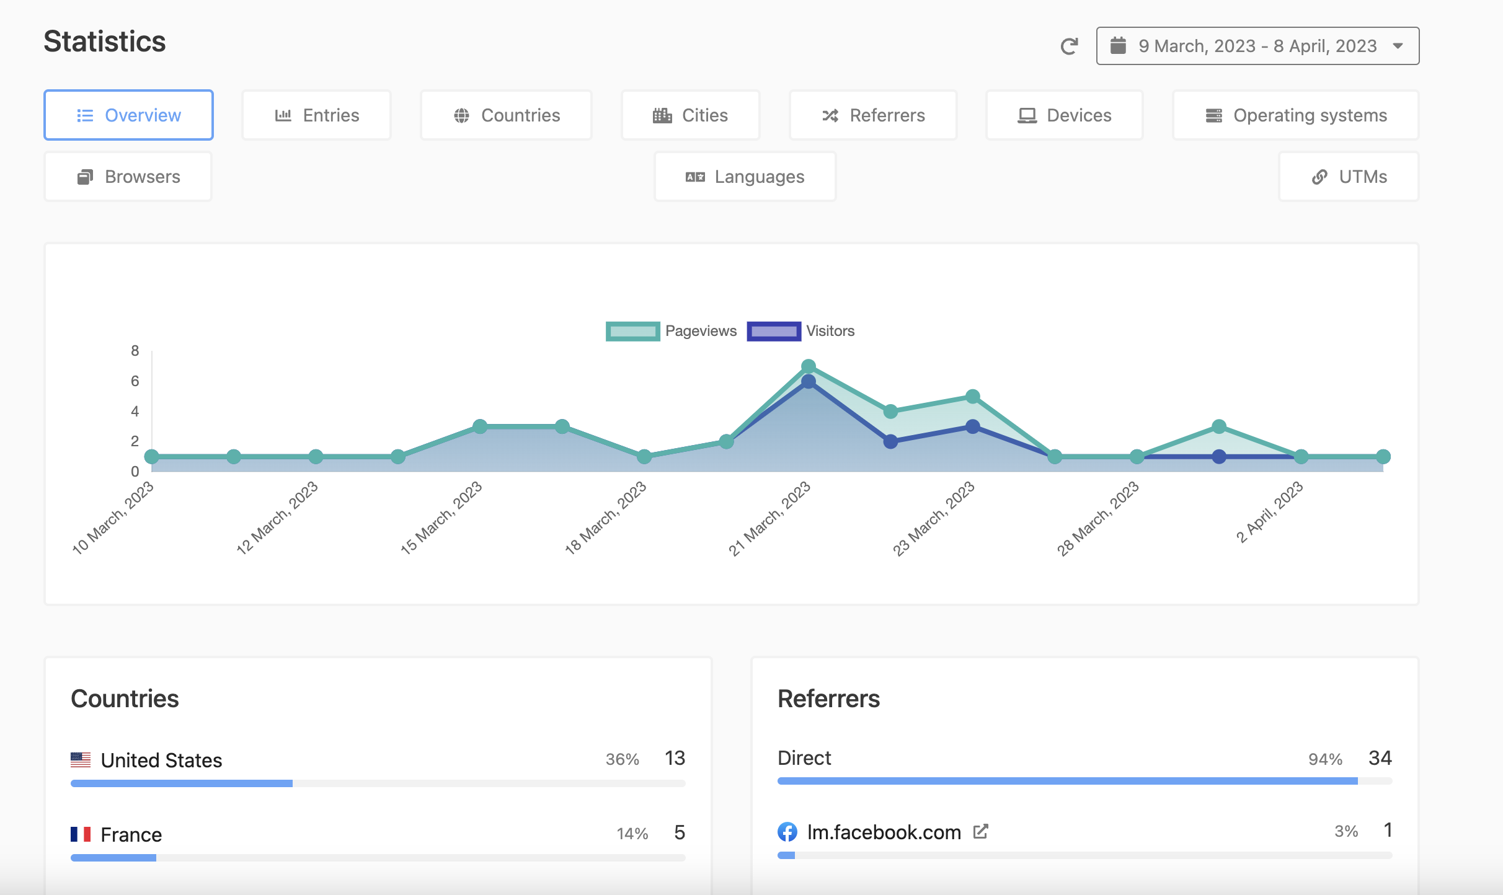This screenshot has width=1503, height=895.
Task: Open the Operating systems tab
Action: tap(1295, 115)
